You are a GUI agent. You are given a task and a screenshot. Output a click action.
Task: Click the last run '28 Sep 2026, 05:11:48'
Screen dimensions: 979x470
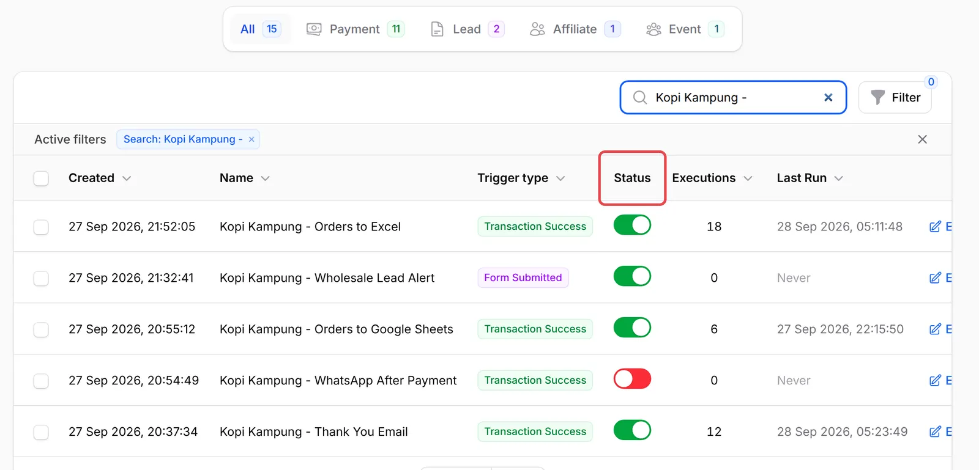839,227
